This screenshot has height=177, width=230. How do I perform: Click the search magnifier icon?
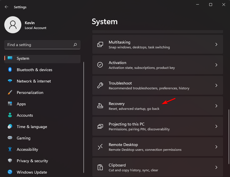pos(75,45)
